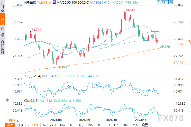The width and height of the screenshot is (191, 127).
Task: Click the crosshair cursor icon at top right
Action: 158,2
